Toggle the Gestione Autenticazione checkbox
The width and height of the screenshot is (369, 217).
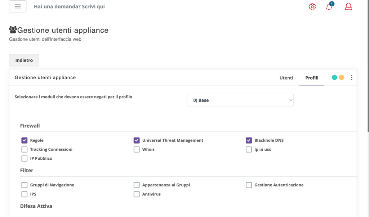click(249, 185)
